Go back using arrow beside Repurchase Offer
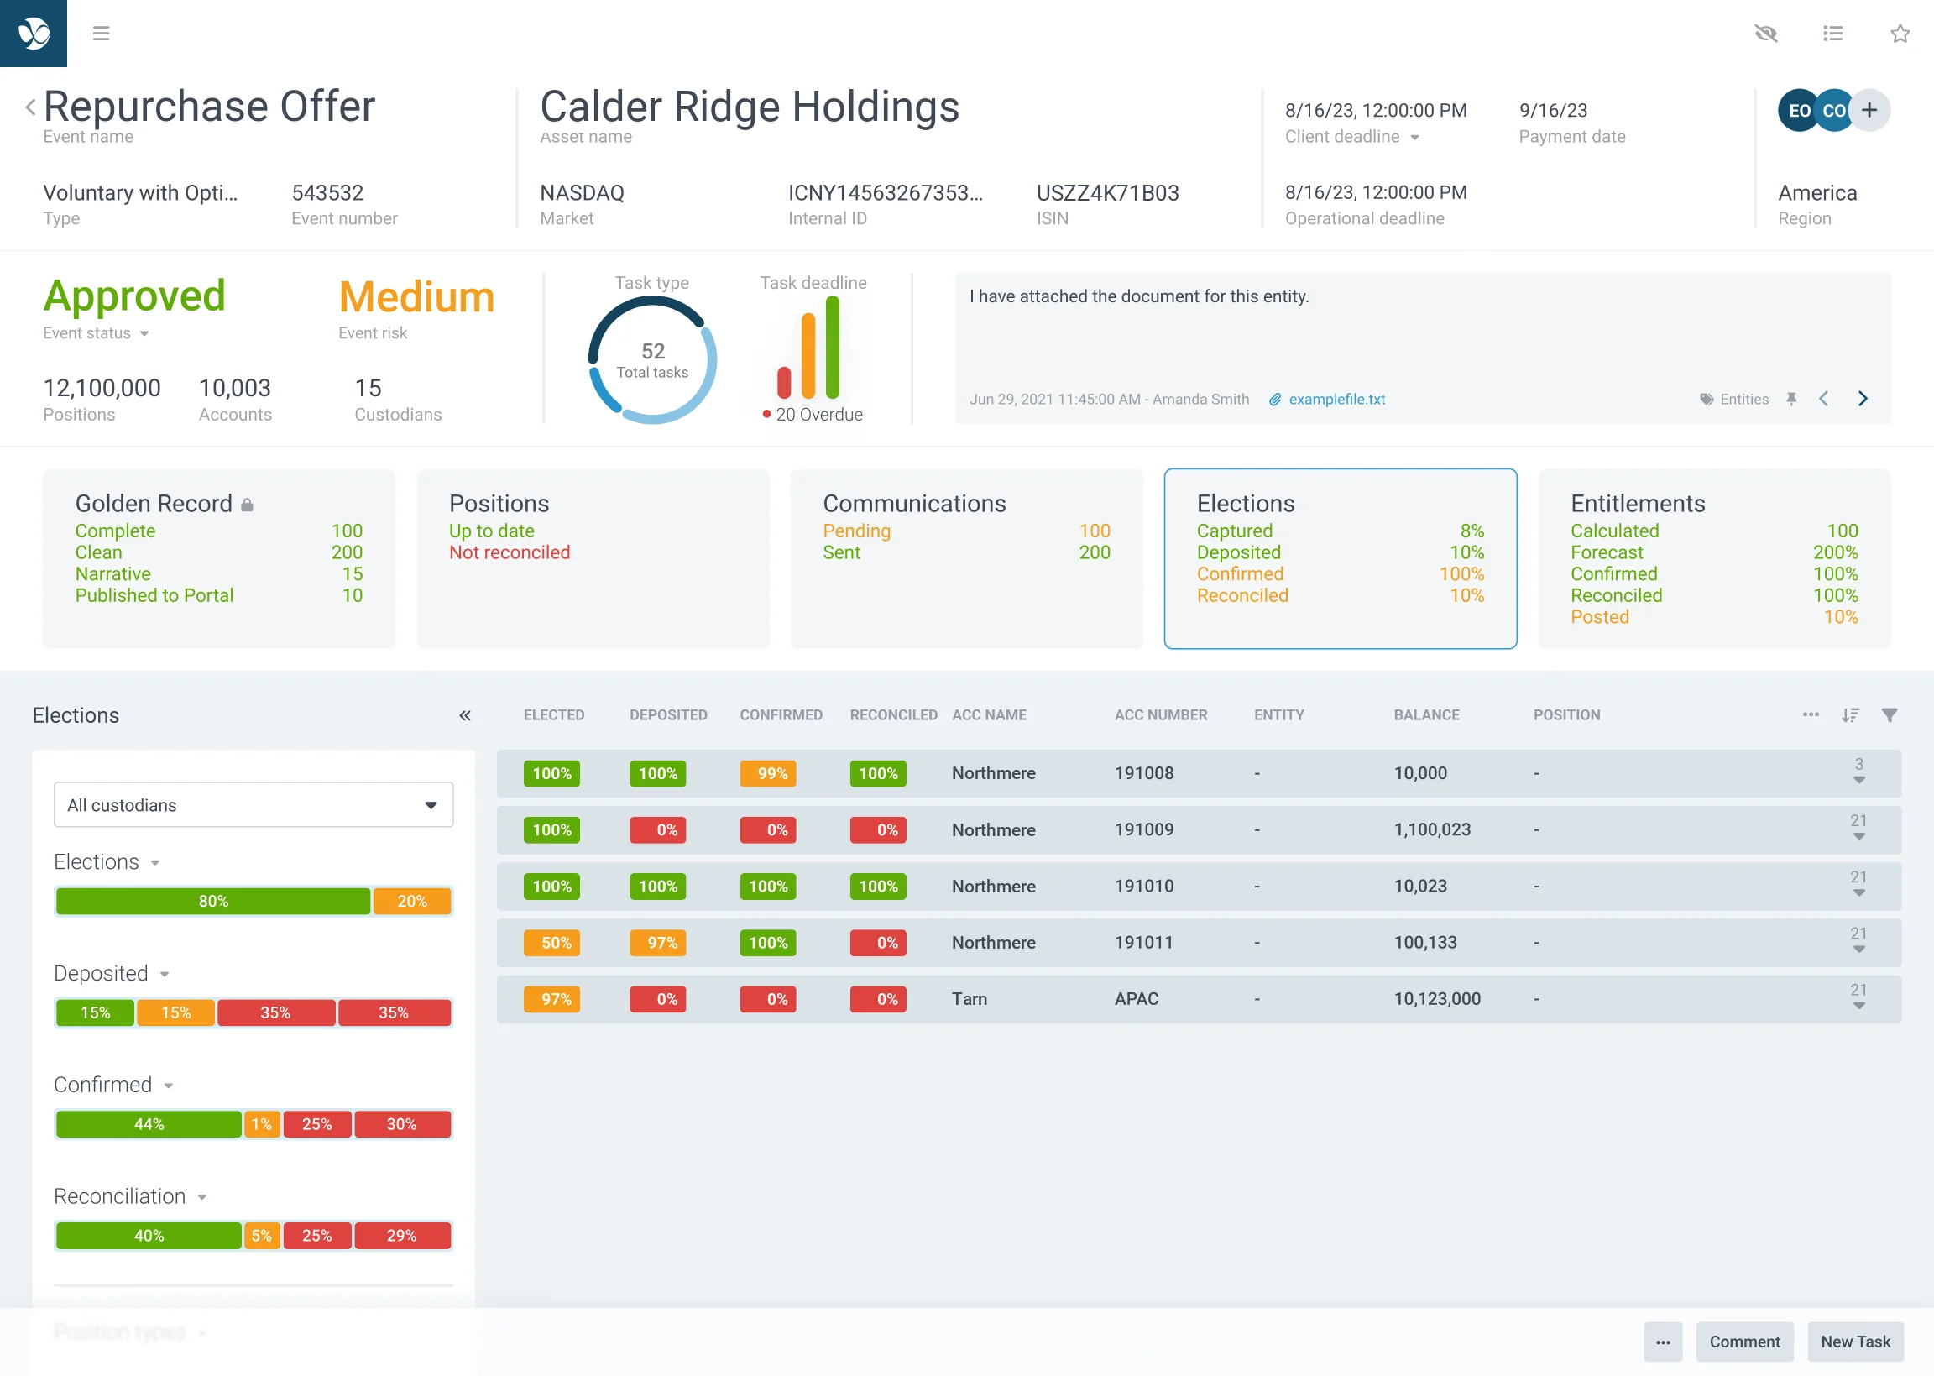 coord(30,107)
